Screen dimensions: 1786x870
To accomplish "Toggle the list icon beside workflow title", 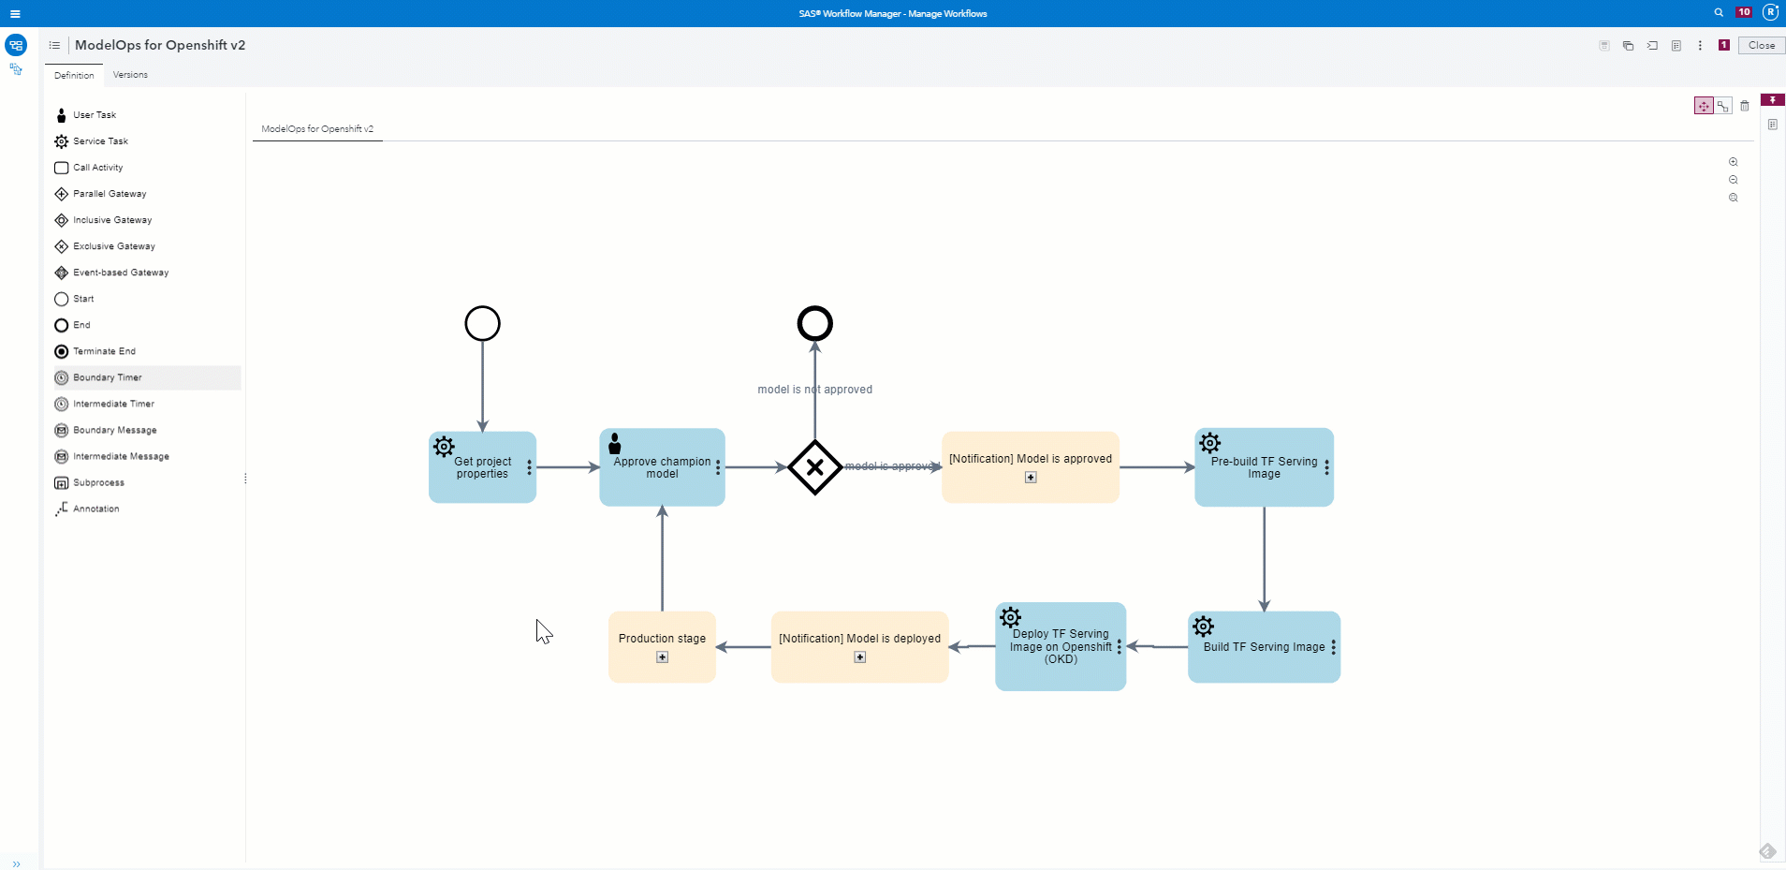I will point(54,45).
